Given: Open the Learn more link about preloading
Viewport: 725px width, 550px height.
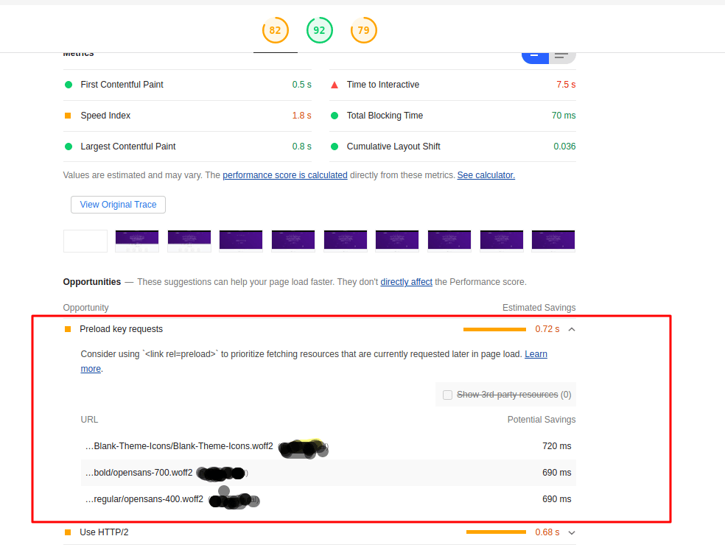Looking at the screenshot, I should (536, 353).
